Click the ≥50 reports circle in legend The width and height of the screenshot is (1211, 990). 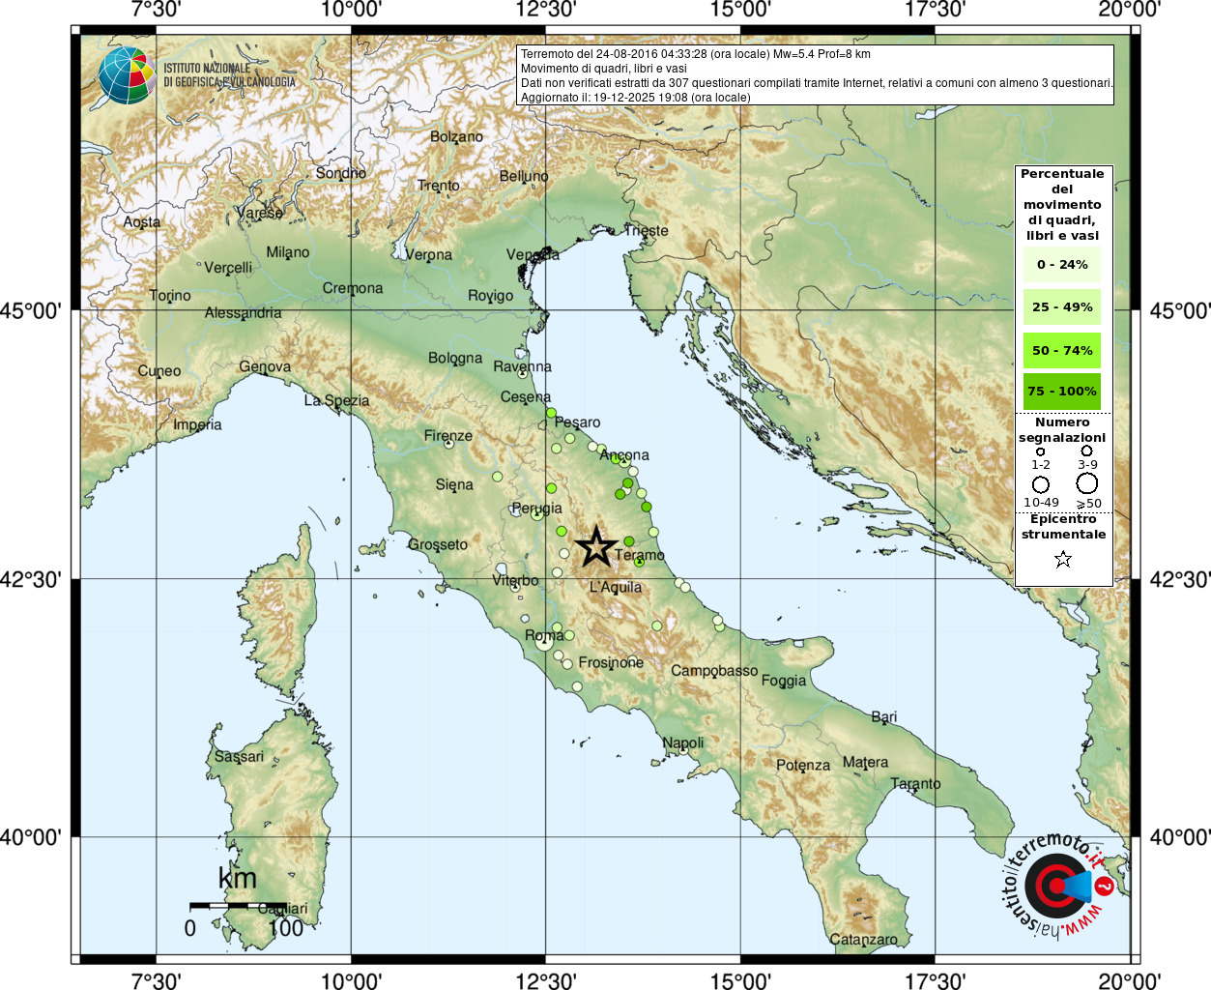(1087, 483)
